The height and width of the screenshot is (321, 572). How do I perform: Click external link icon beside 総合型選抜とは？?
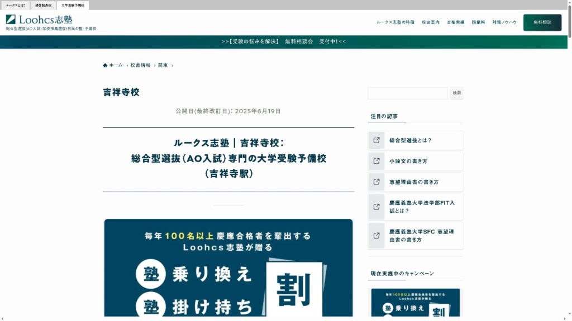pos(376,140)
